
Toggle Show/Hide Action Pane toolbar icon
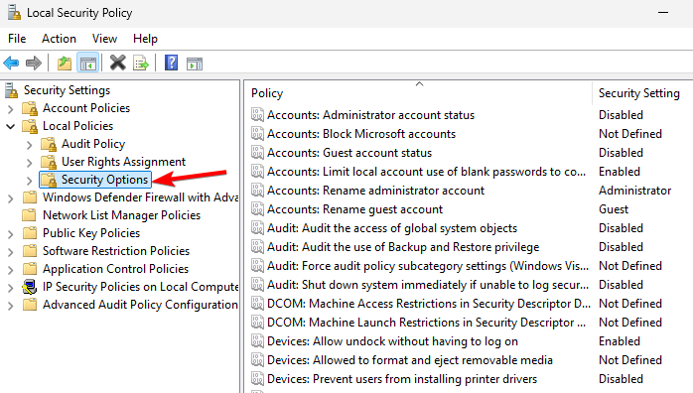(195, 65)
